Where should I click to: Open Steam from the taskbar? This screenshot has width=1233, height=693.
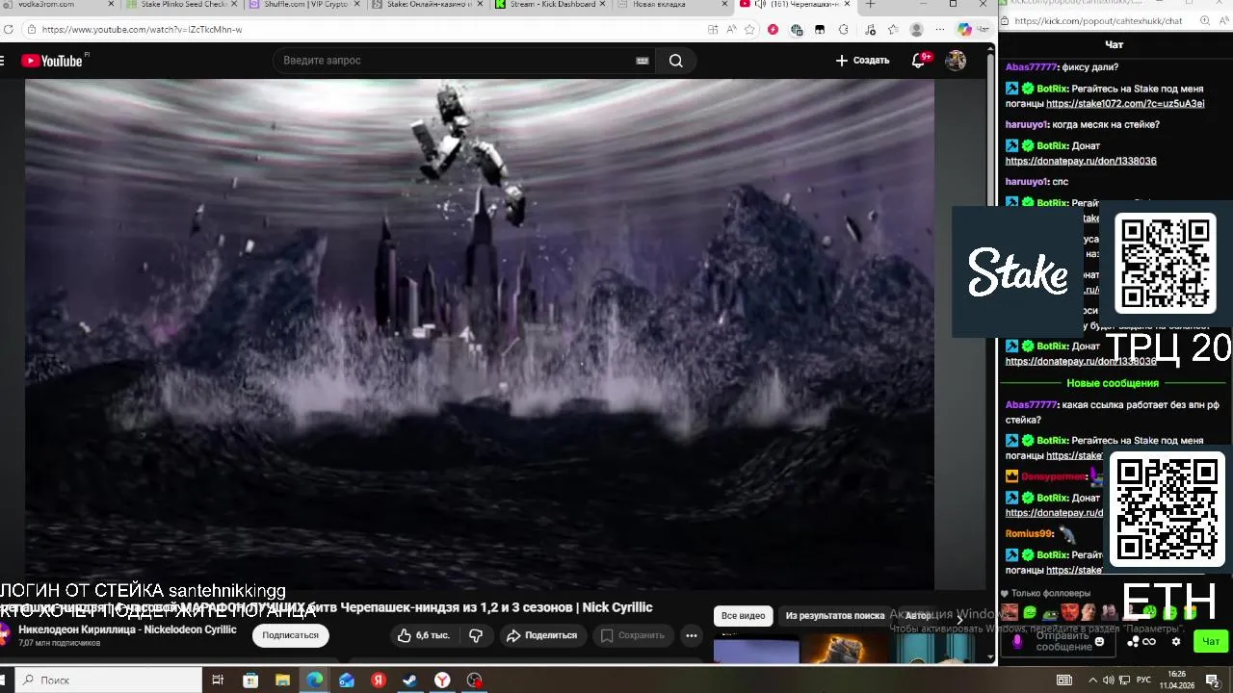(409, 680)
